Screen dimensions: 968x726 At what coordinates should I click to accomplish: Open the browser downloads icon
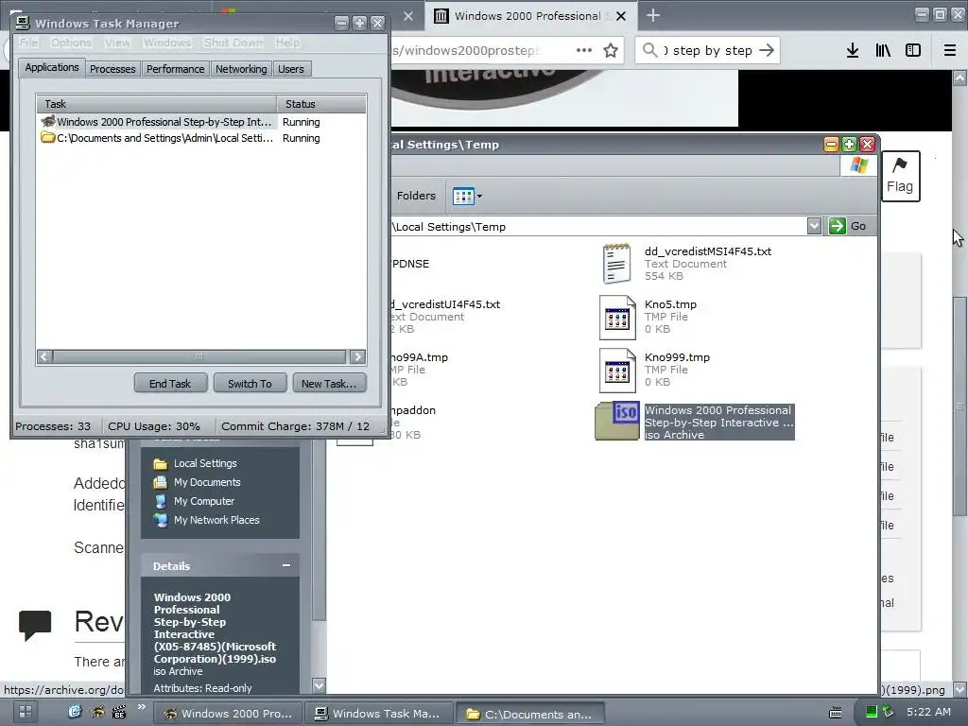[x=853, y=51]
